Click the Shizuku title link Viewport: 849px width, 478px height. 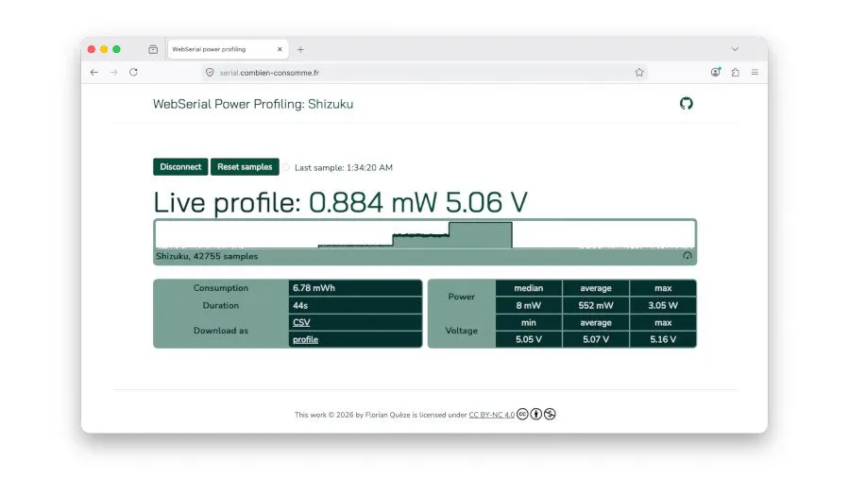coord(331,104)
